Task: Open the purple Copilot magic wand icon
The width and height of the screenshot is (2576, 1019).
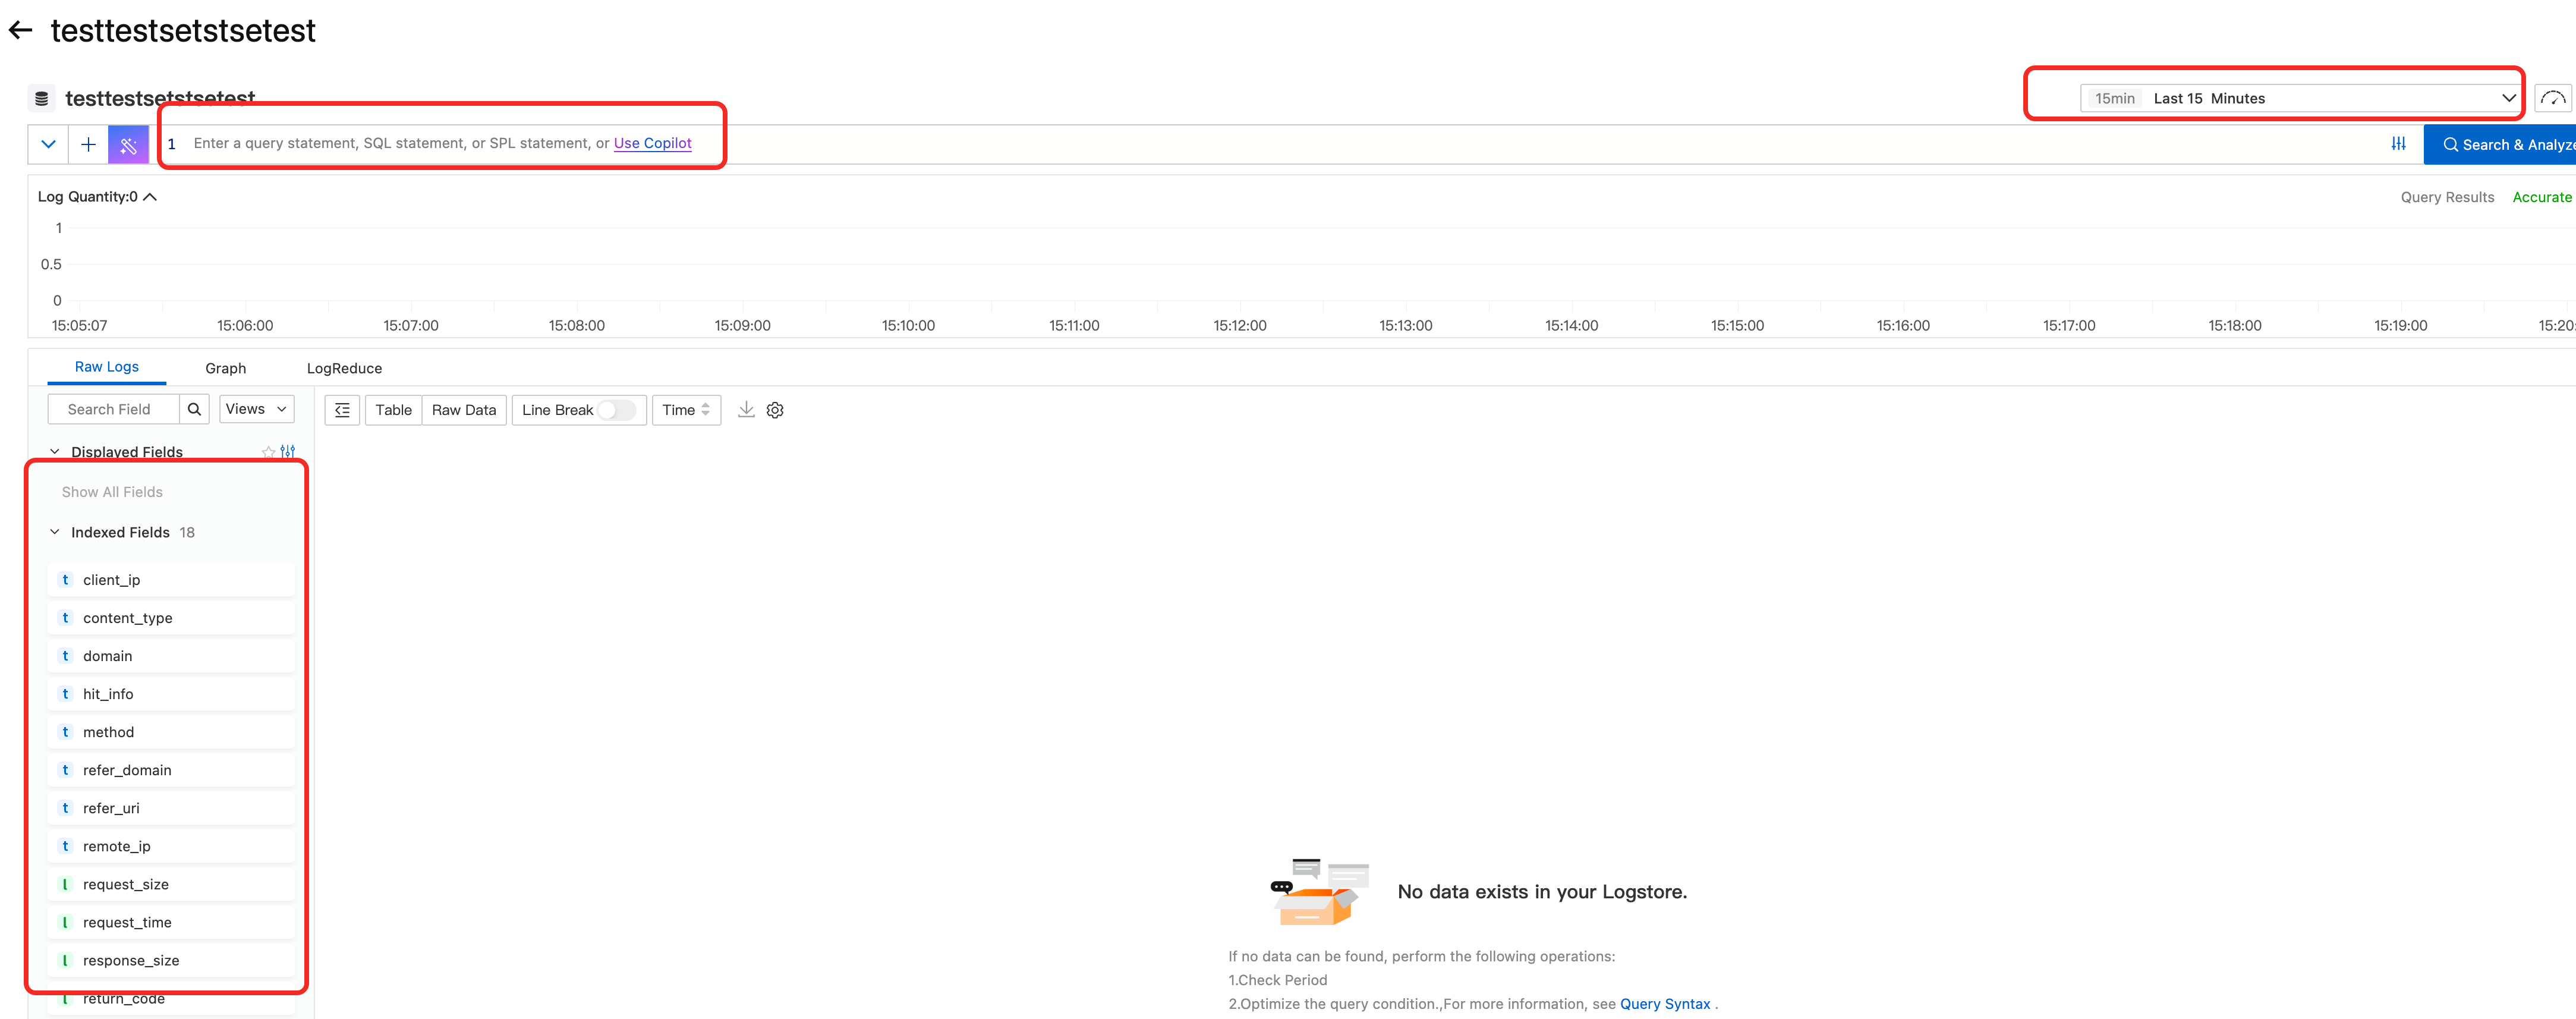Action: [128, 145]
